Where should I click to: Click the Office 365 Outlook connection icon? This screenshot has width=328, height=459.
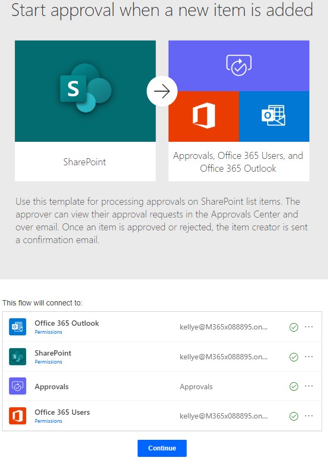click(x=18, y=327)
